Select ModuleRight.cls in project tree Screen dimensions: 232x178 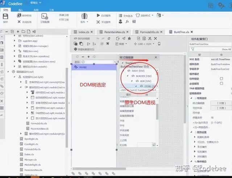(x=32, y=165)
